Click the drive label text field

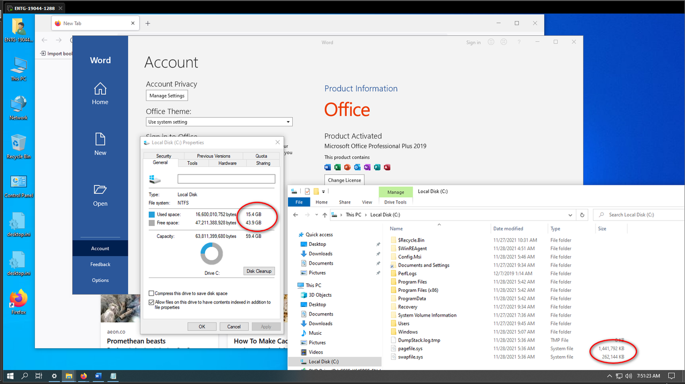226,179
